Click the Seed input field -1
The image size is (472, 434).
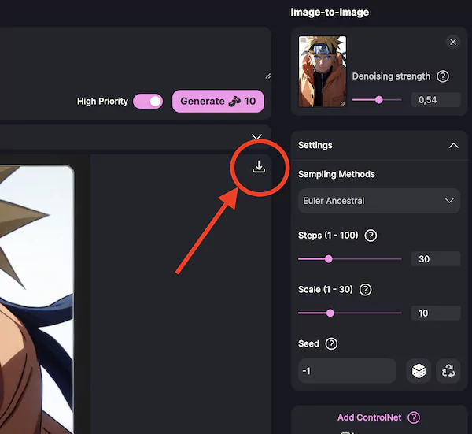pyautogui.click(x=347, y=371)
